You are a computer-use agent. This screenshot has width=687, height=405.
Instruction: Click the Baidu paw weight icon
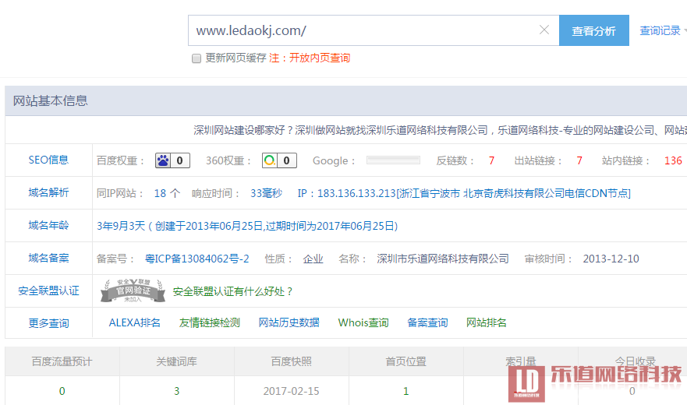coord(163,160)
